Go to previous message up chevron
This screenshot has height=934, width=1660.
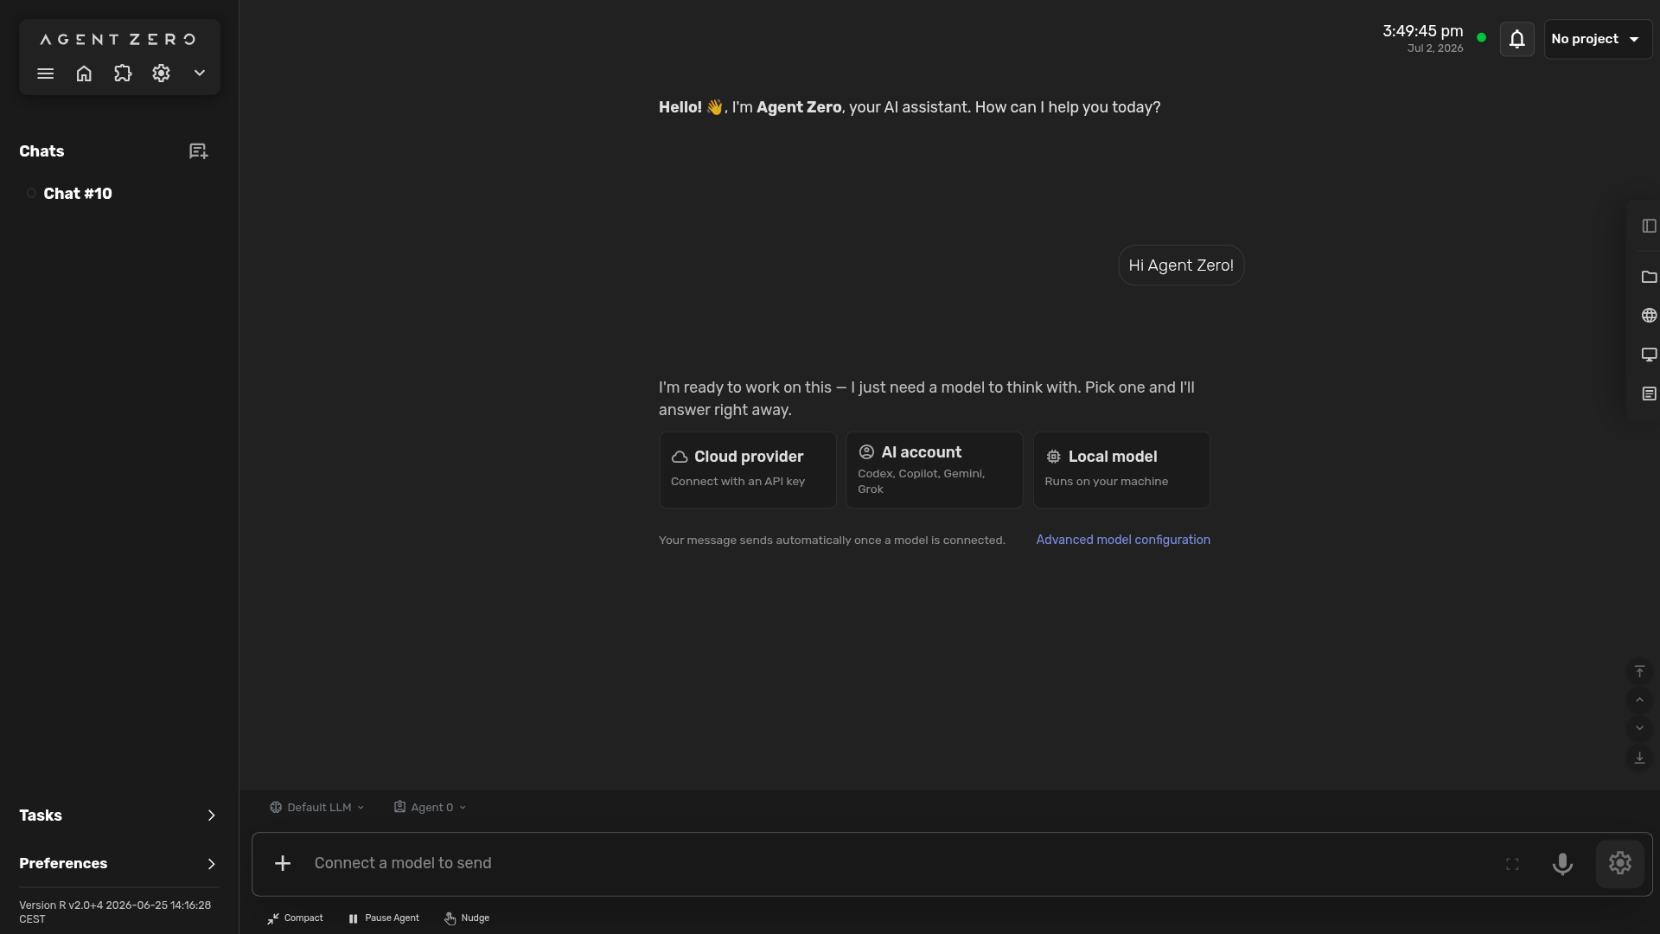click(1639, 700)
